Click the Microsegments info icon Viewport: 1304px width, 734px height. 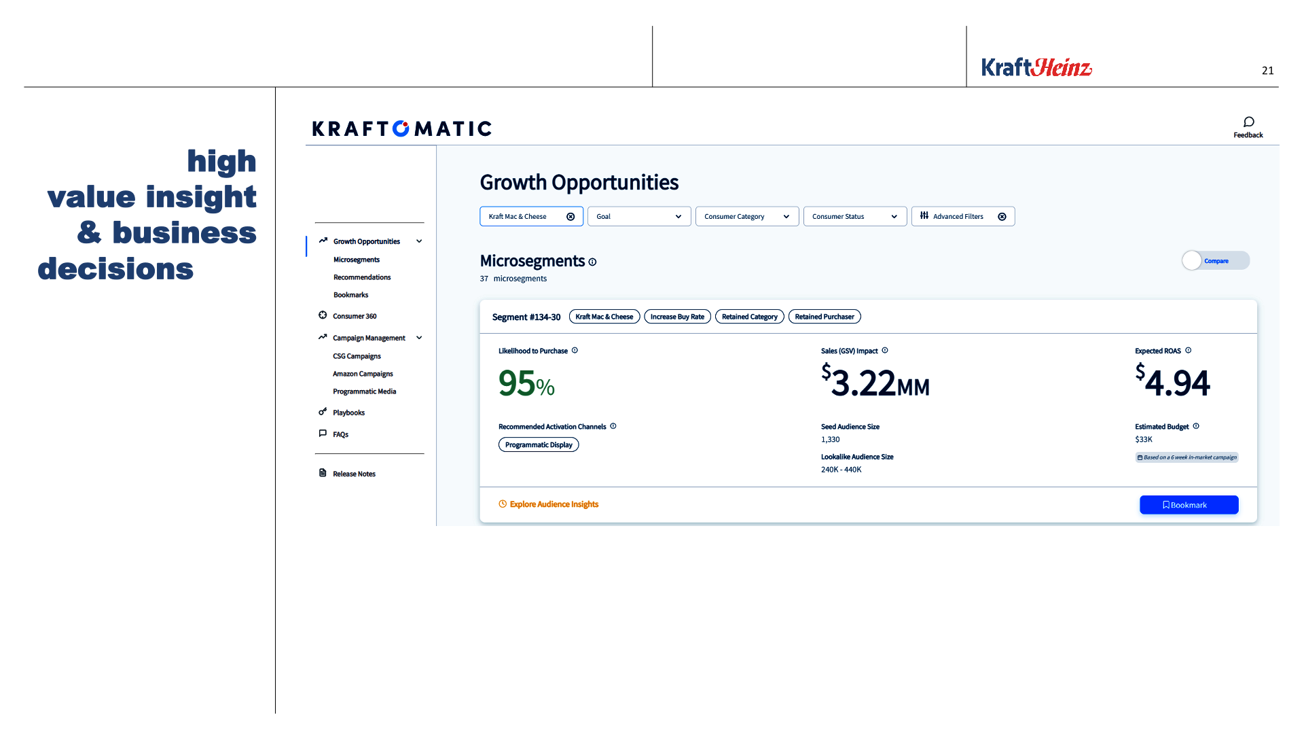tap(592, 262)
